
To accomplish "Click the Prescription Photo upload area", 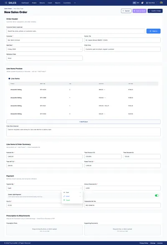I will click(x=44, y=230).
